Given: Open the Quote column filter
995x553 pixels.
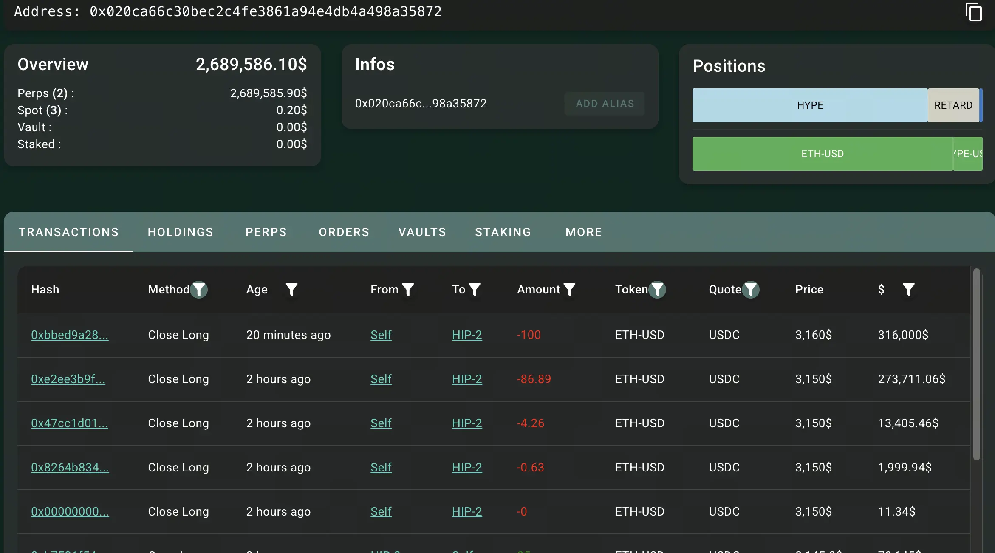Looking at the screenshot, I should point(751,290).
